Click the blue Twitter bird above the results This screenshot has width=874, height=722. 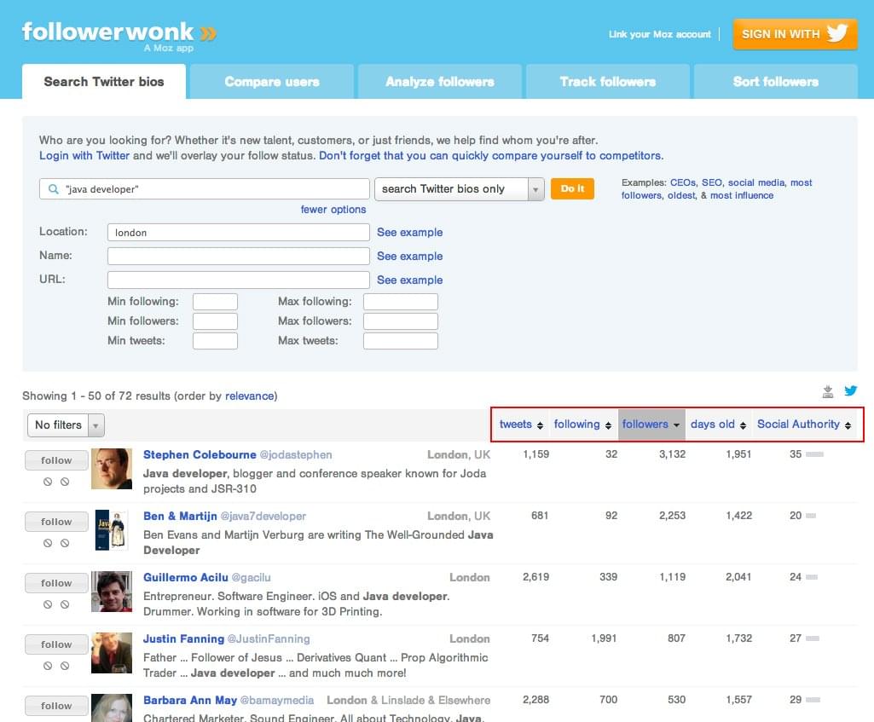click(x=851, y=390)
